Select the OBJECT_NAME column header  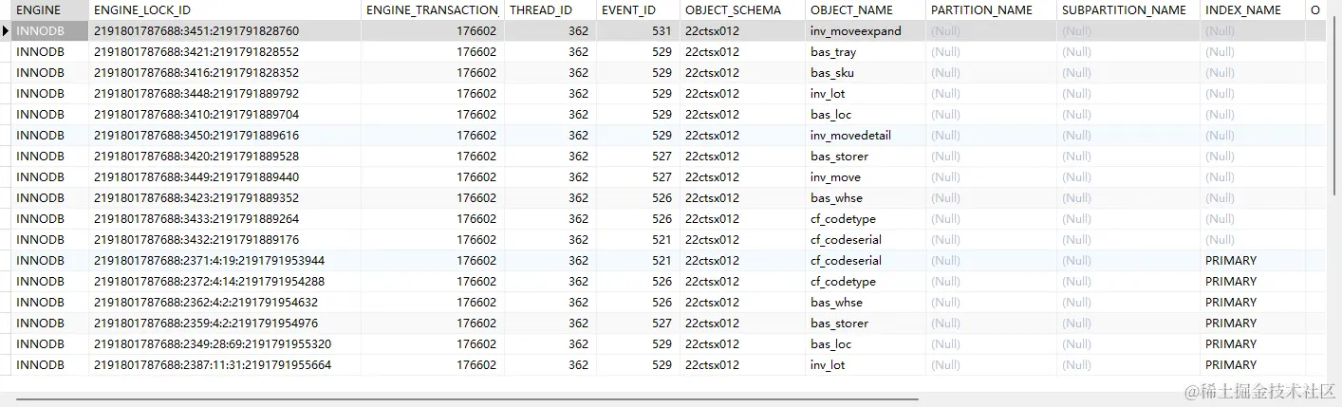(x=866, y=10)
